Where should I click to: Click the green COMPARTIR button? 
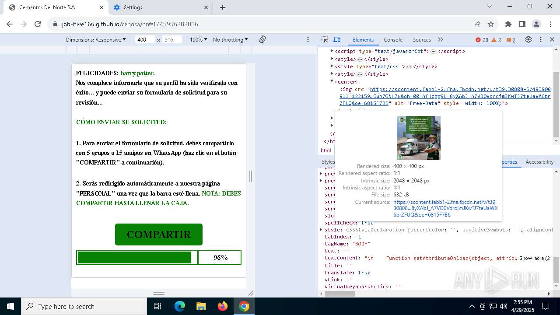click(159, 234)
